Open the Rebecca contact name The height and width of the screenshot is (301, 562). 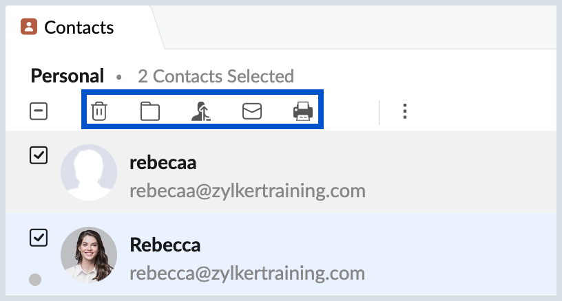pos(165,245)
